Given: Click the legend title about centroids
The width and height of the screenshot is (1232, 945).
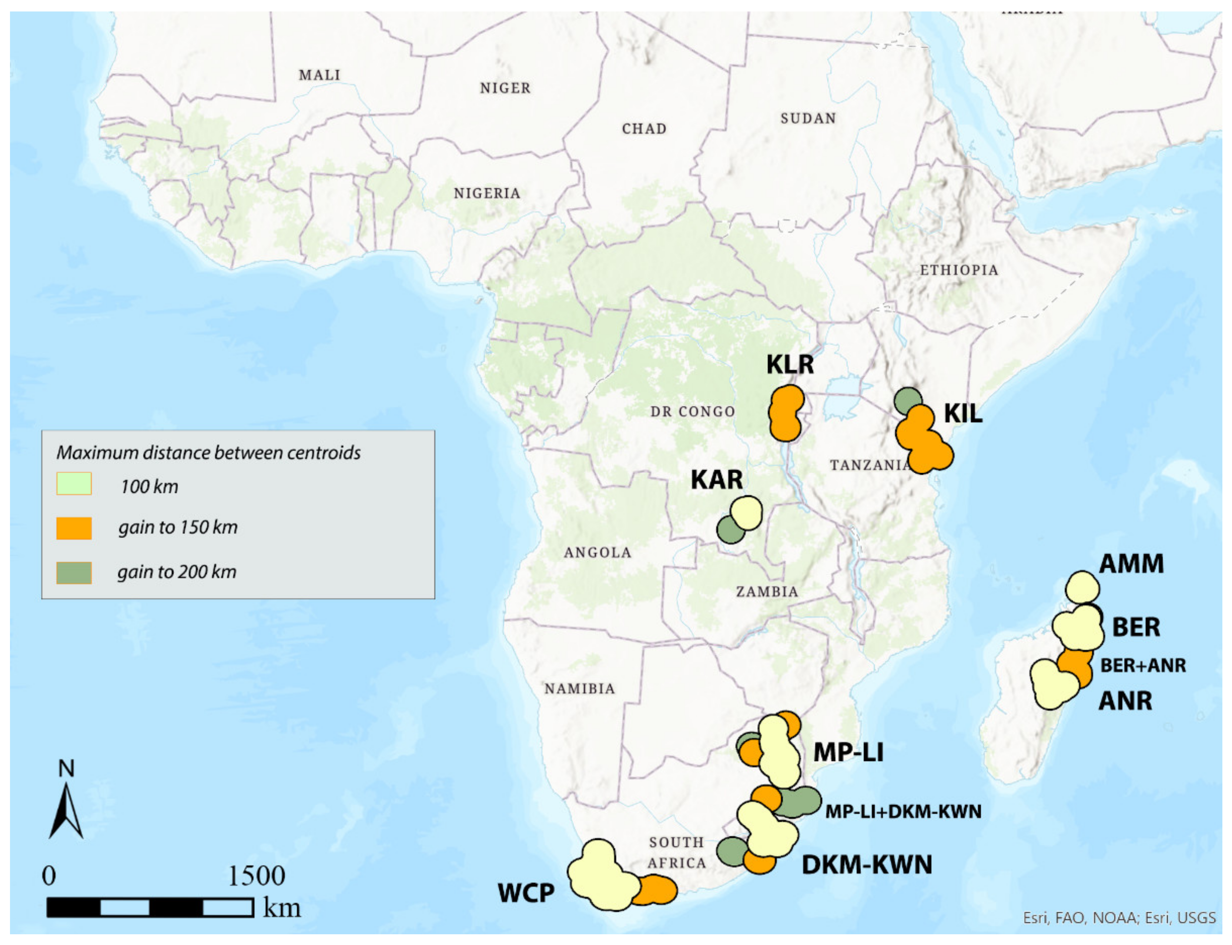Looking at the screenshot, I should coord(208,453).
